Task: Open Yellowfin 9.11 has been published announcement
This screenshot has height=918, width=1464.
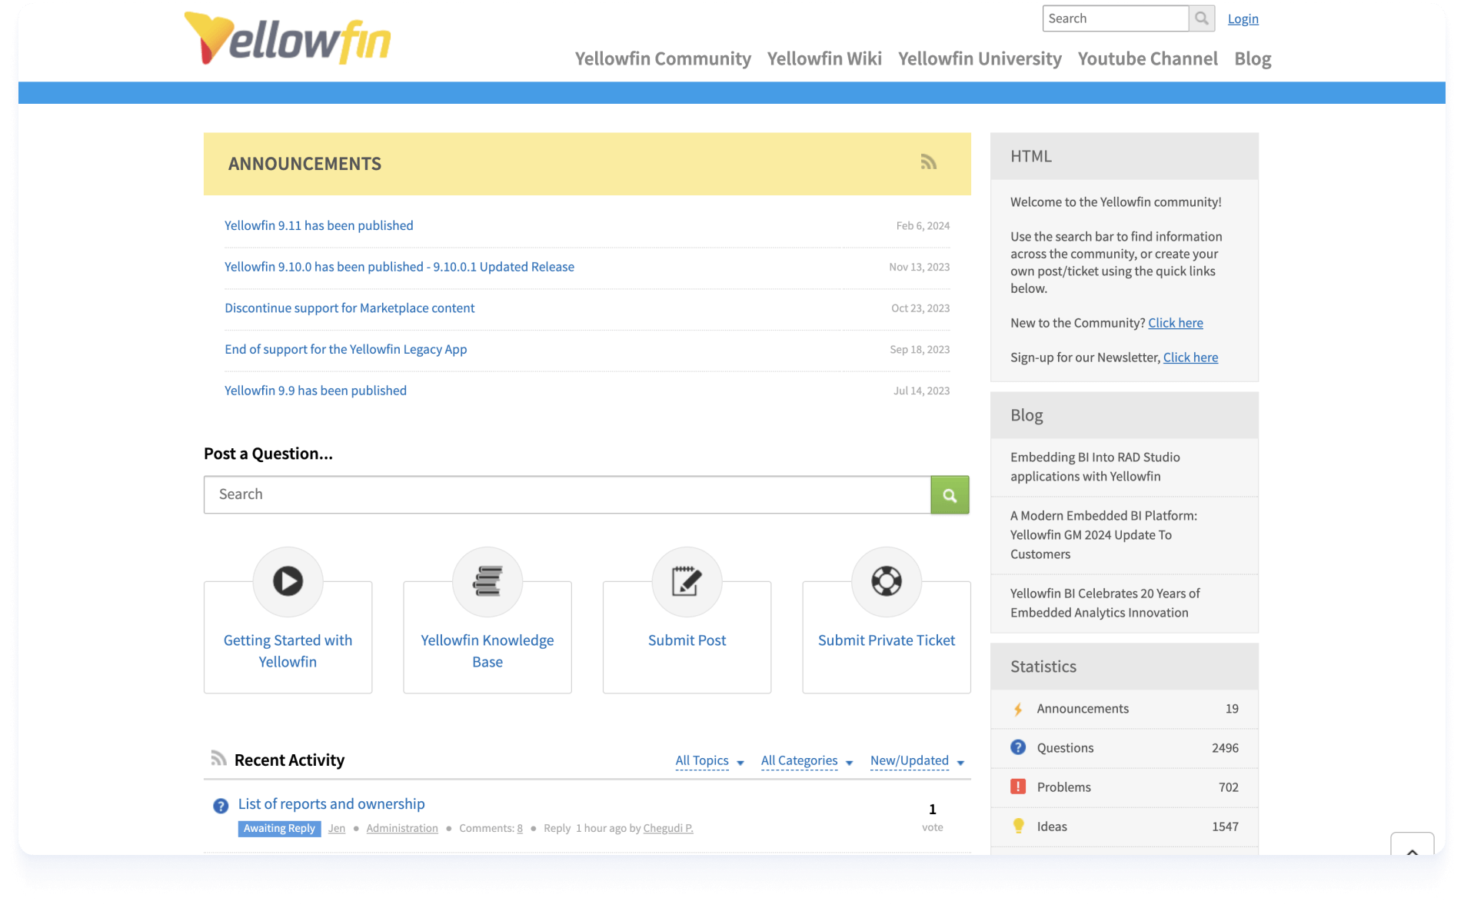Action: (318, 225)
